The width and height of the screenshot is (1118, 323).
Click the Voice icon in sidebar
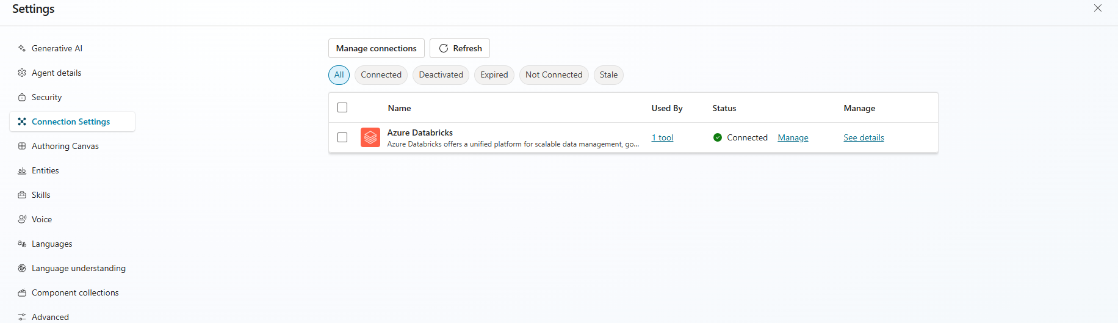click(x=22, y=219)
